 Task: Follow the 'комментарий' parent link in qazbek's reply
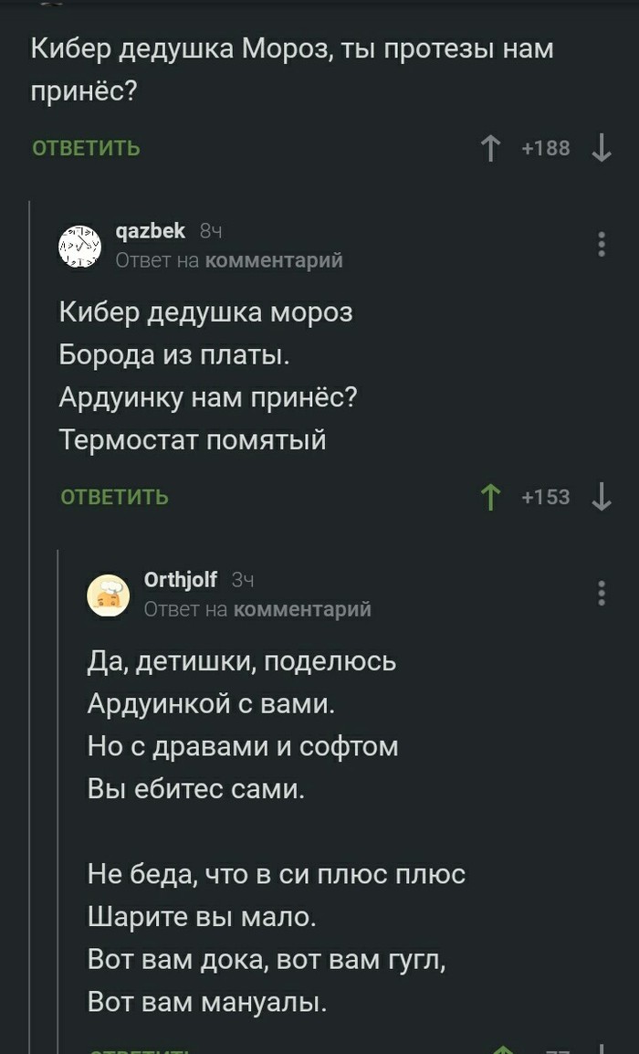pyautogui.click(x=274, y=261)
